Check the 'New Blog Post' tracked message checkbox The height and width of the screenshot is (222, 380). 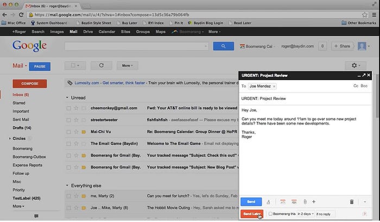point(68,167)
